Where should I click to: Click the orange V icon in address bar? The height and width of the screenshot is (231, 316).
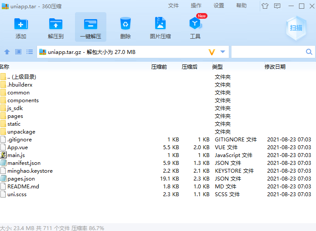point(212,52)
